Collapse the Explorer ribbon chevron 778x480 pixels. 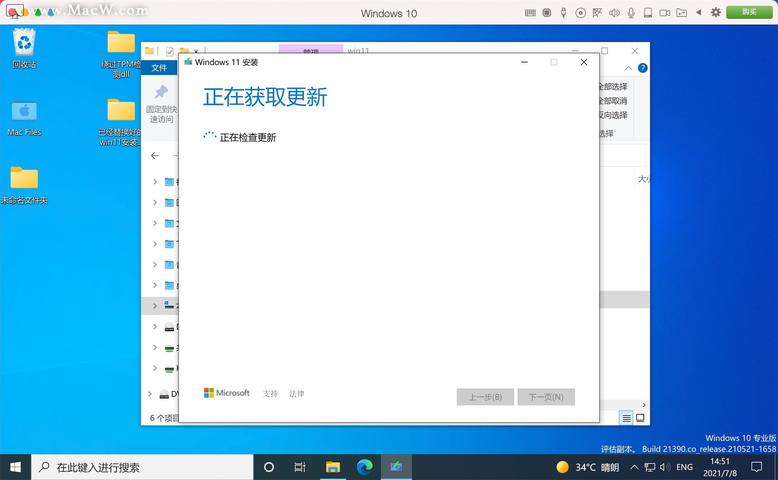tap(628, 68)
